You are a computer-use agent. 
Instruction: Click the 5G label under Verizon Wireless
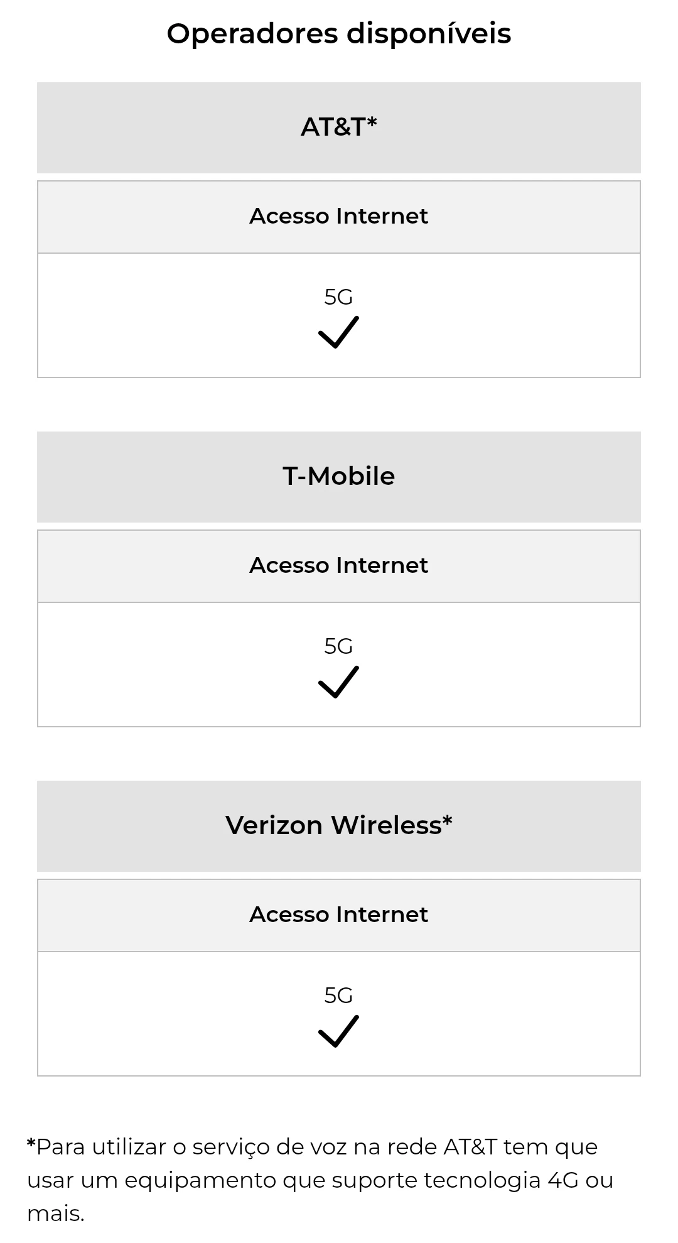coord(338,995)
